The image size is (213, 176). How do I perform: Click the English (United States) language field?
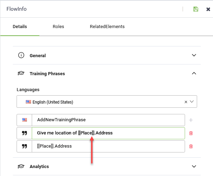pos(107,102)
